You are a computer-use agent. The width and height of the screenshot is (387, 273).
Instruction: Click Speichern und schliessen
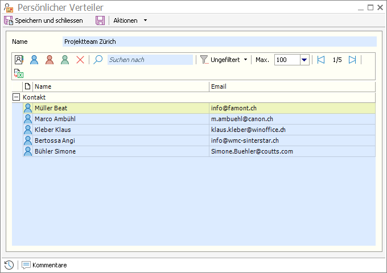(x=43, y=20)
